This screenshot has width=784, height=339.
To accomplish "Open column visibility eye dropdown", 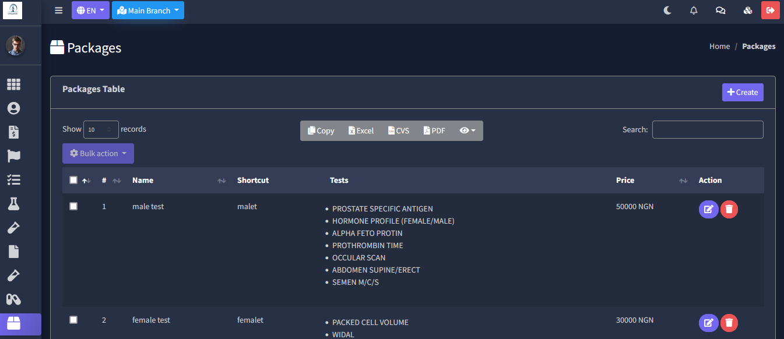I will [467, 130].
